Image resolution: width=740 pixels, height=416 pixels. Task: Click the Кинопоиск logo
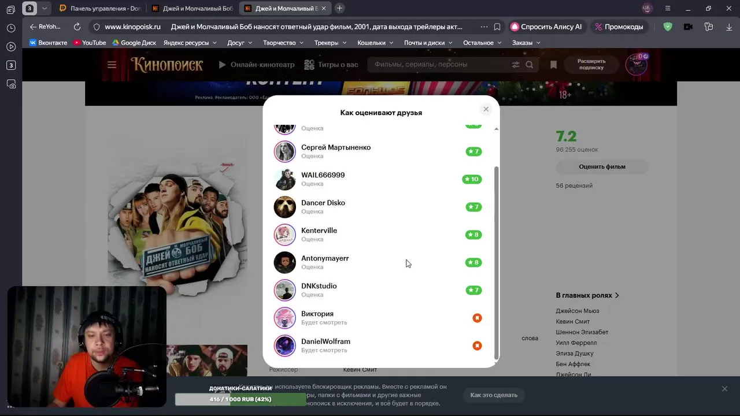(x=166, y=65)
